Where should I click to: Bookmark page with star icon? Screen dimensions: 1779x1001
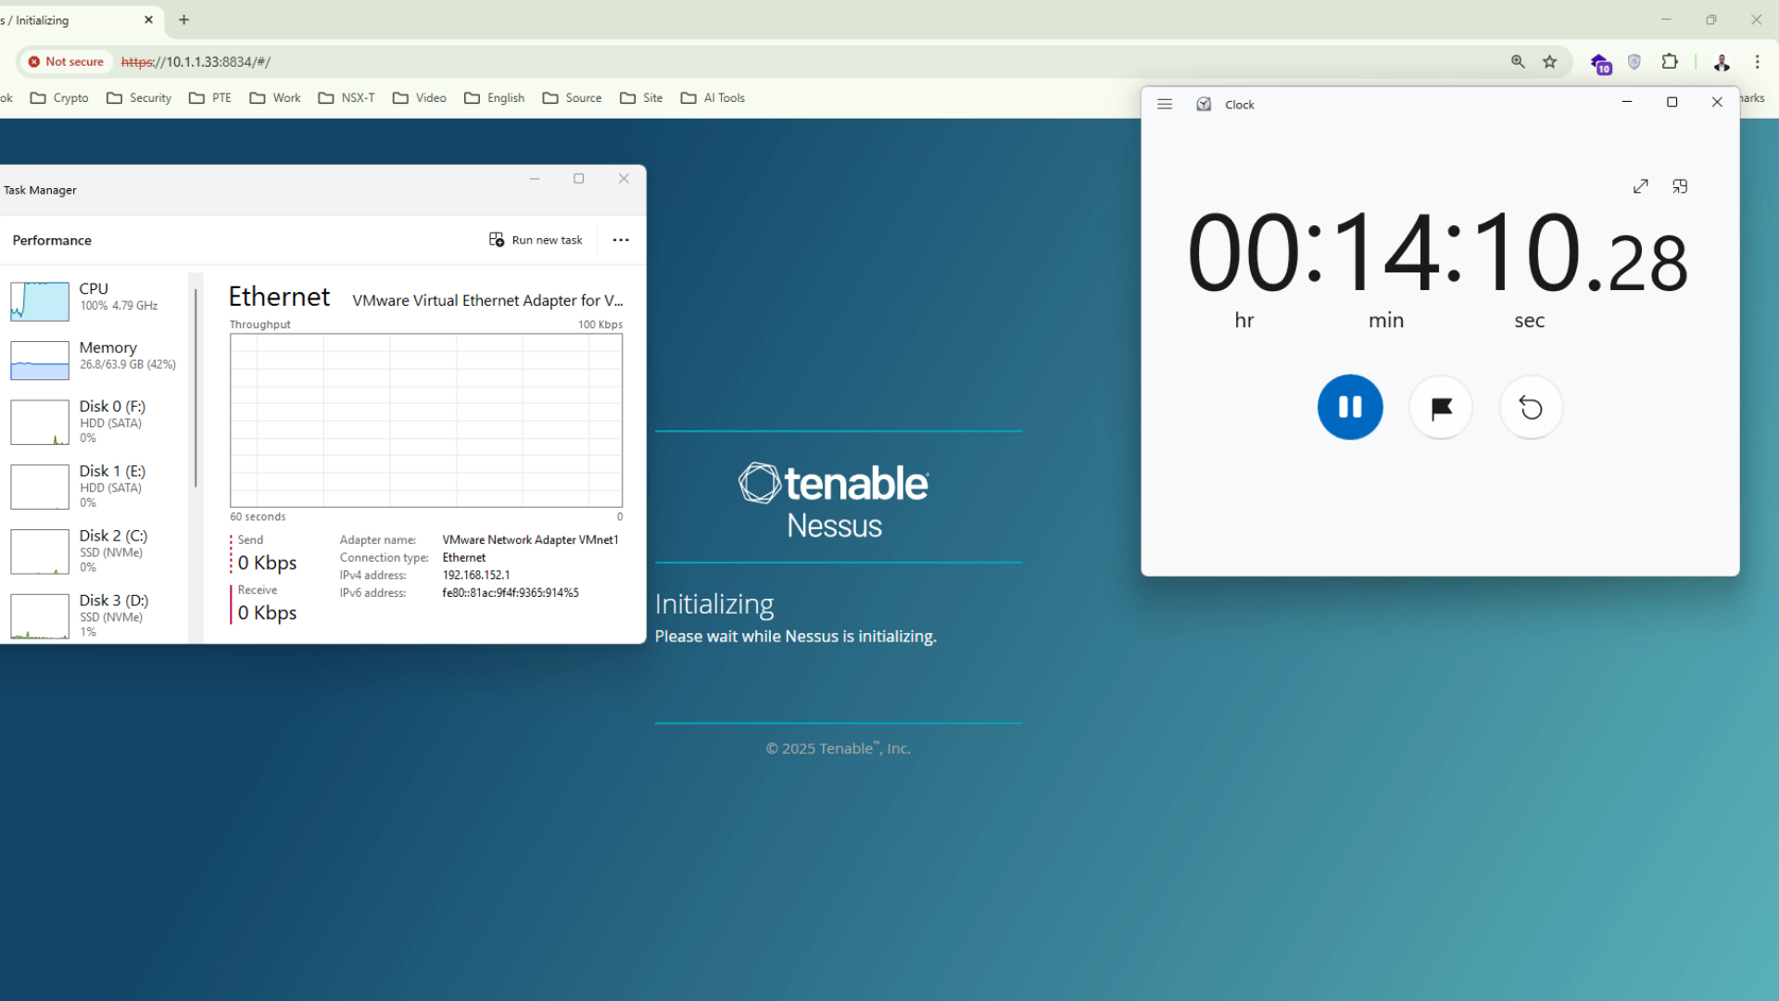click(x=1550, y=62)
